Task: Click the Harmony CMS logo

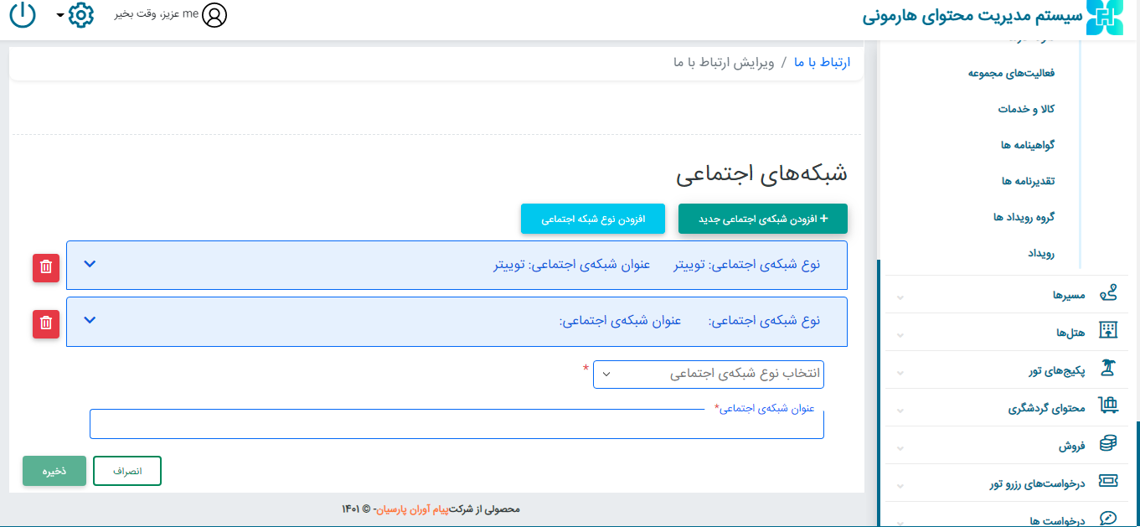Action: pos(1104,17)
